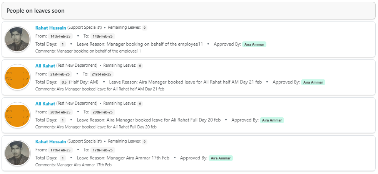The image size is (378, 174).
Task: Click the From date badge 20th-Feb-25
Action: (x=60, y=112)
